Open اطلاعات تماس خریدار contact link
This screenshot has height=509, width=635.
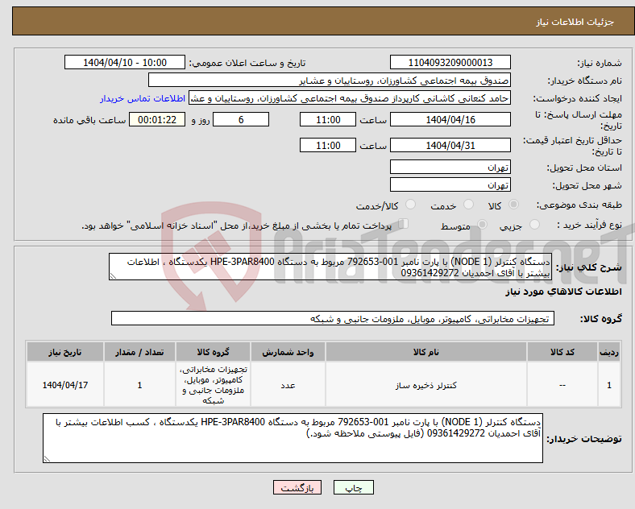(143, 99)
